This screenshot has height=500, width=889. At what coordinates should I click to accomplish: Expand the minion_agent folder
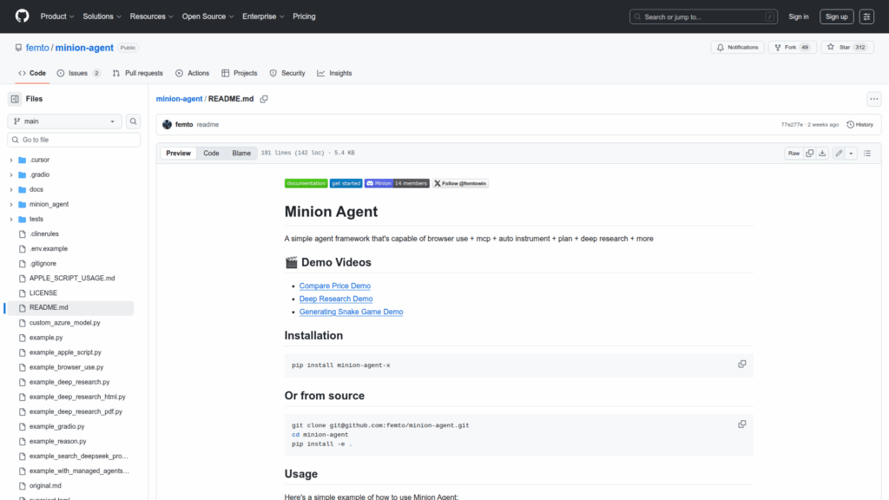tap(11, 204)
